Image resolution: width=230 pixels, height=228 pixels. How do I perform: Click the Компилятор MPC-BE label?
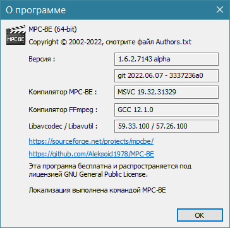click(x=63, y=92)
